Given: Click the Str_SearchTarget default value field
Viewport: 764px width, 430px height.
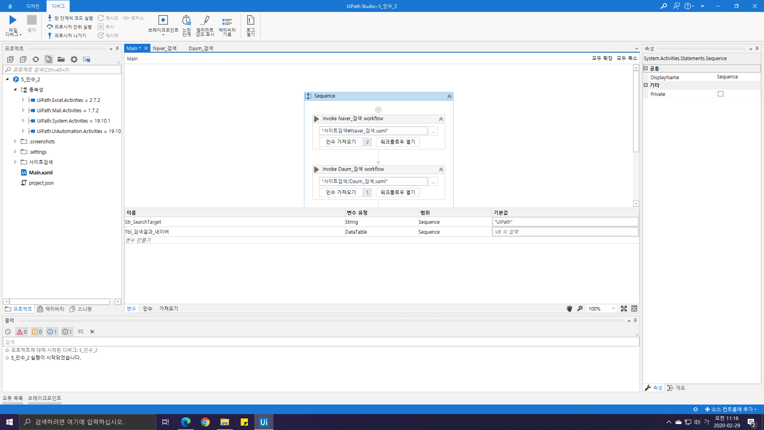Looking at the screenshot, I should pyautogui.click(x=565, y=222).
